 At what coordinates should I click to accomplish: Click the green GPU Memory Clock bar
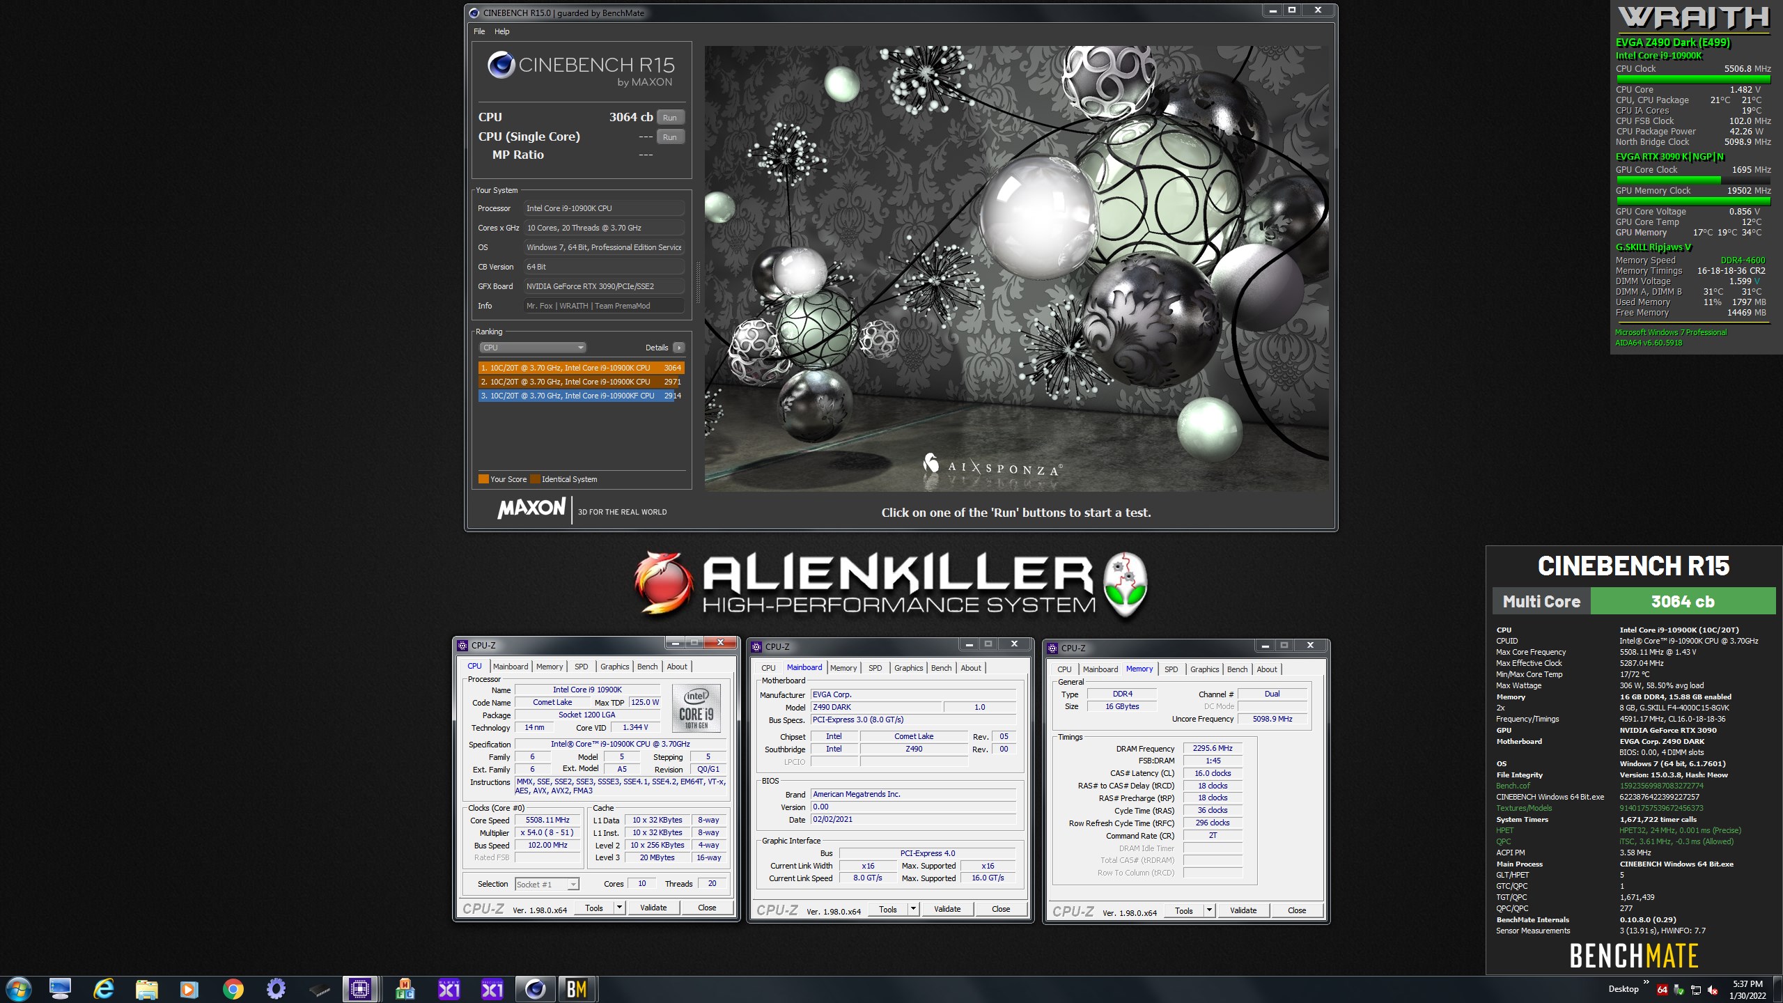click(1693, 201)
